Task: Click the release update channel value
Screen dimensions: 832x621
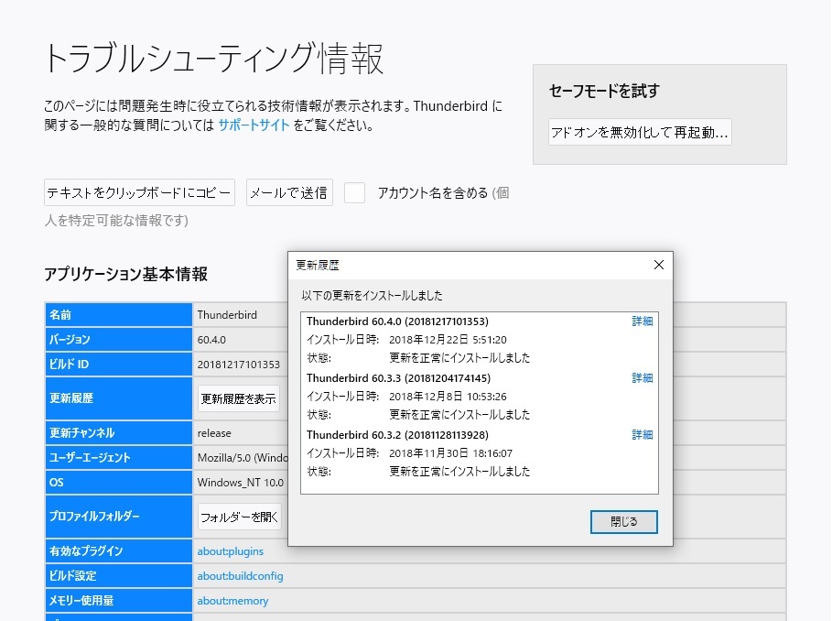Action: pyautogui.click(x=214, y=433)
